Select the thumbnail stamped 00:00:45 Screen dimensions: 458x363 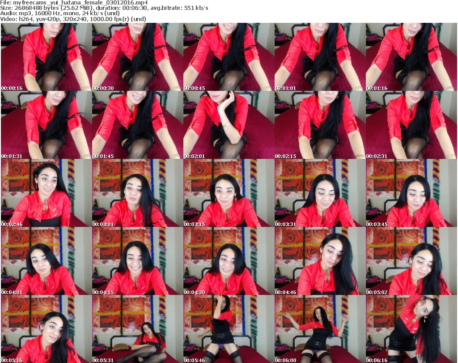coord(229,57)
